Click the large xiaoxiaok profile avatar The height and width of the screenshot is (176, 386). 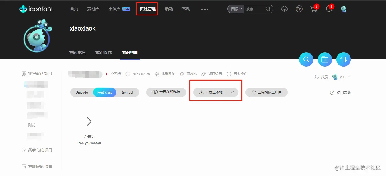[x=38, y=36]
